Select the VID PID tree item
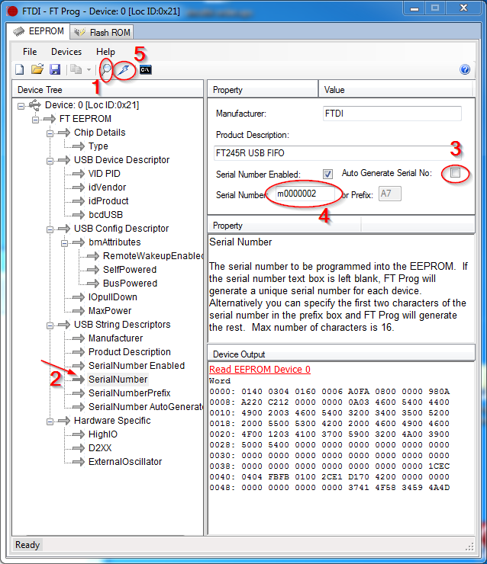The width and height of the screenshot is (487, 564). pyautogui.click(x=105, y=173)
